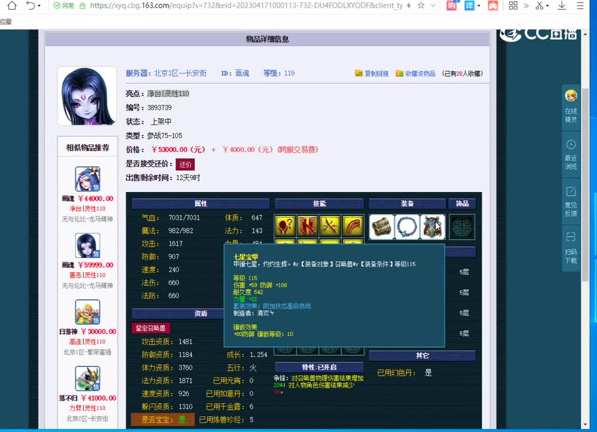Open the blue translate extension icon

[x=469, y=5]
